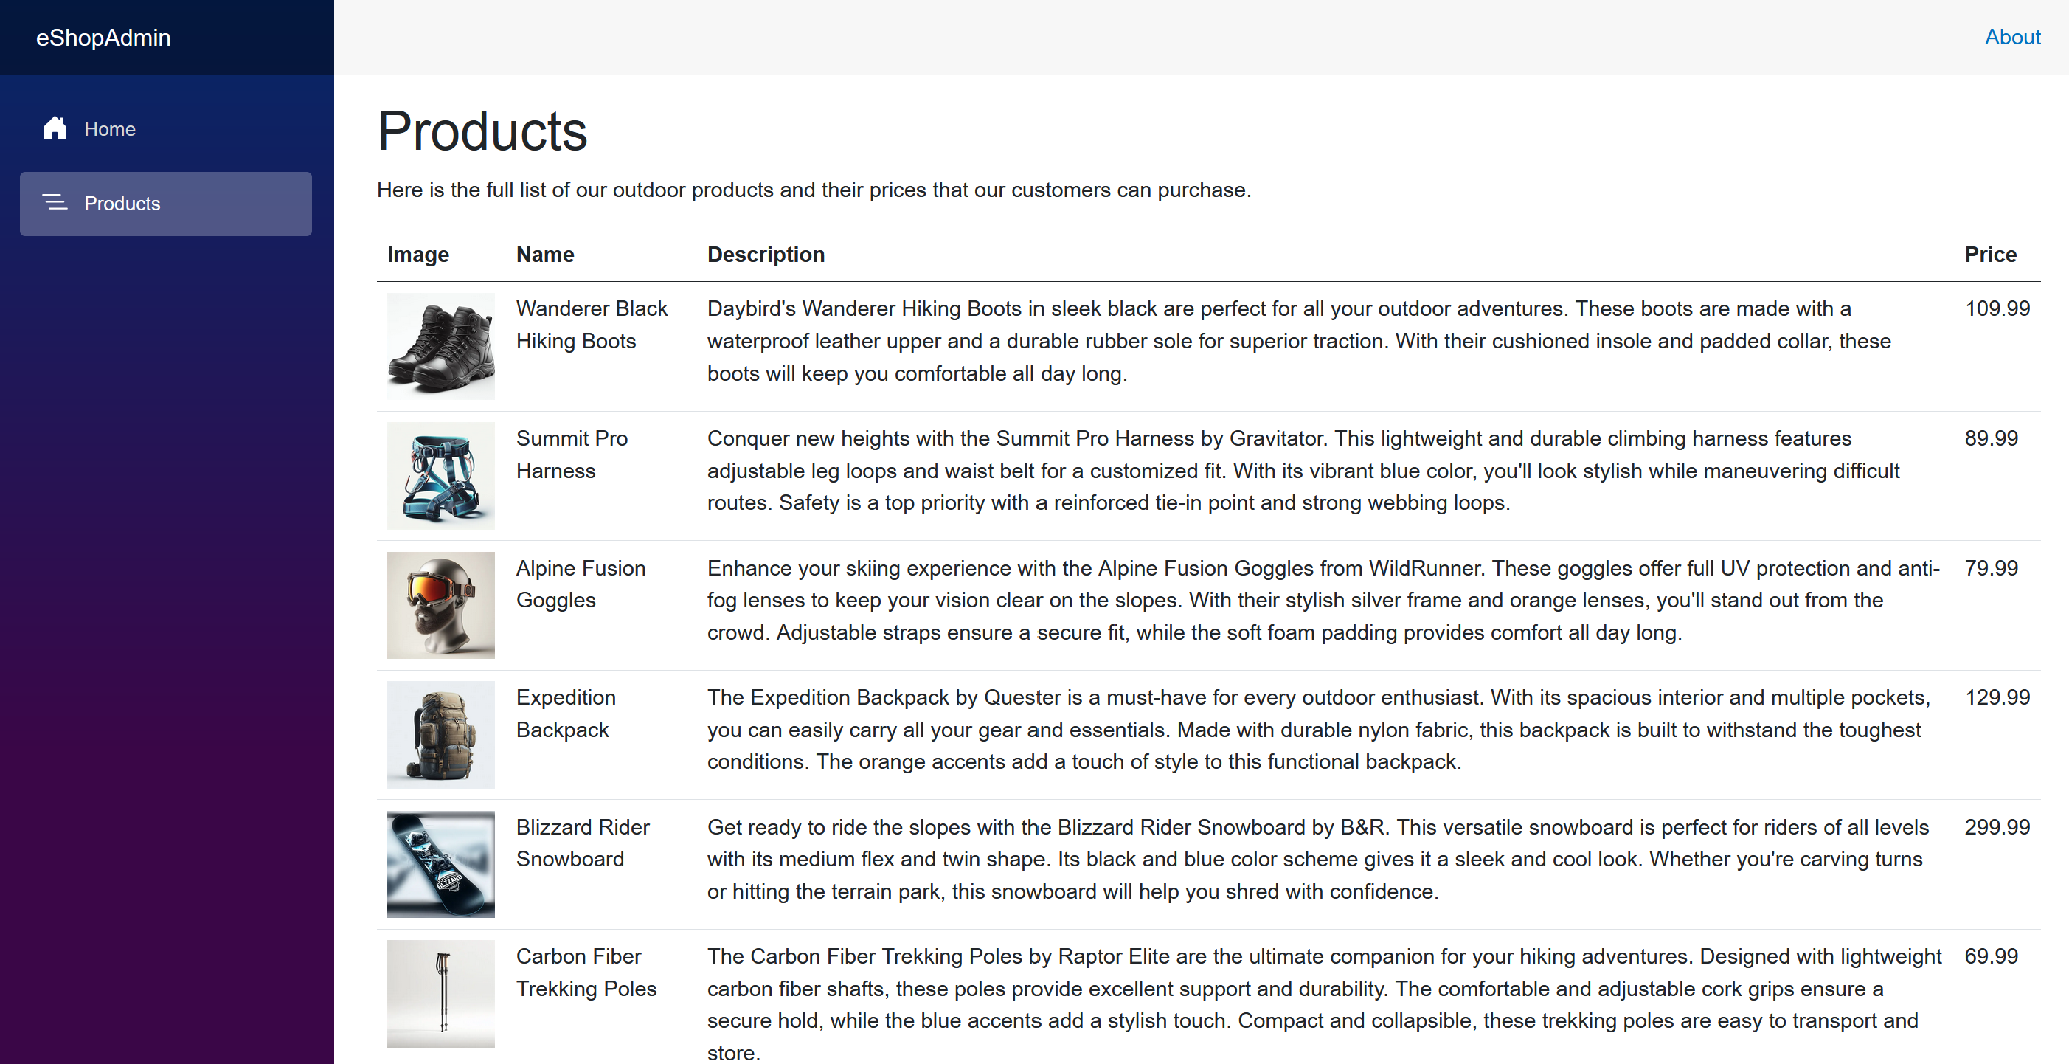Click the Products list icon in the sidebar
Image resolution: width=2069 pixels, height=1064 pixels.
pos(55,204)
